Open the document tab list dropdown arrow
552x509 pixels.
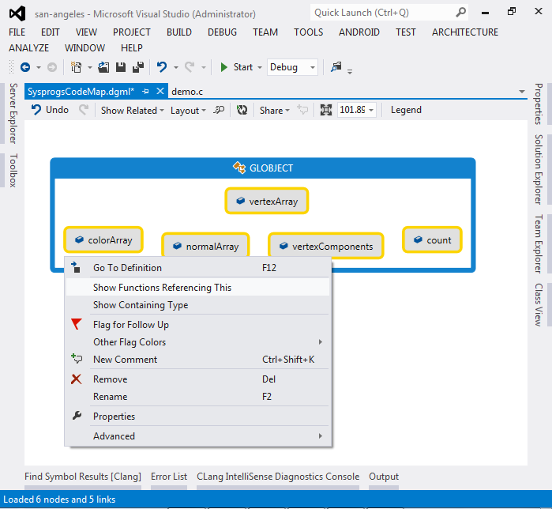522,92
